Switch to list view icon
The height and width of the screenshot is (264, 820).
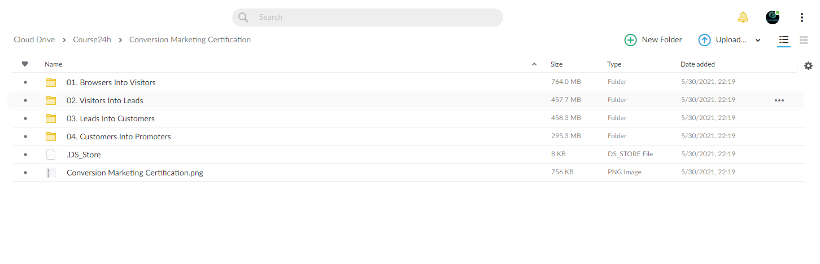tap(784, 40)
